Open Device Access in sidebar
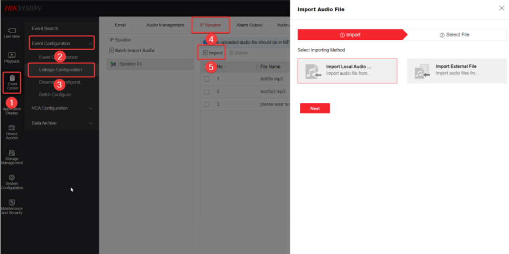This screenshot has height=254, width=509. click(12, 132)
